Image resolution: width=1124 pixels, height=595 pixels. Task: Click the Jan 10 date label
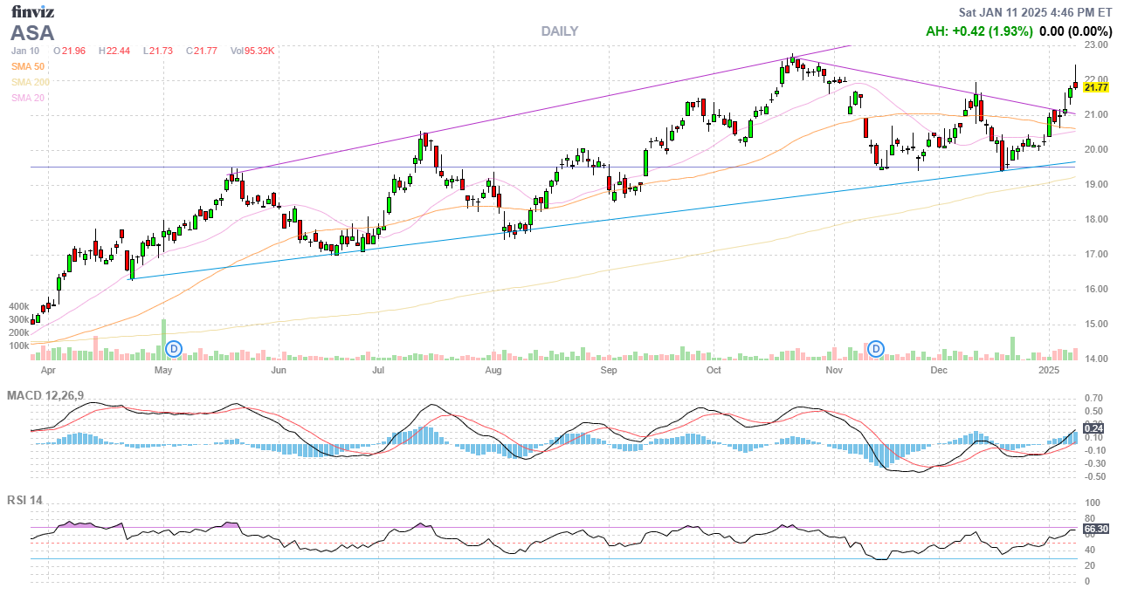(x=26, y=51)
